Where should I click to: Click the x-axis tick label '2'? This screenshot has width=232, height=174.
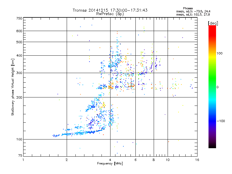coord(67,160)
